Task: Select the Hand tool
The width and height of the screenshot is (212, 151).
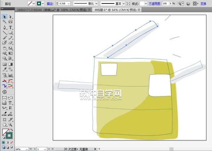Action: tap(5, 124)
